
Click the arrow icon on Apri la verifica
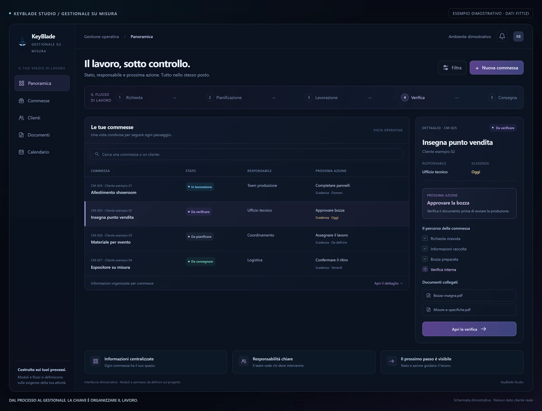coord(483,329)
